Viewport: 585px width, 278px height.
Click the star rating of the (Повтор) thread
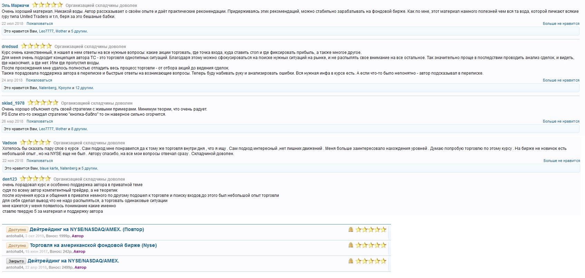coord(371,230)
